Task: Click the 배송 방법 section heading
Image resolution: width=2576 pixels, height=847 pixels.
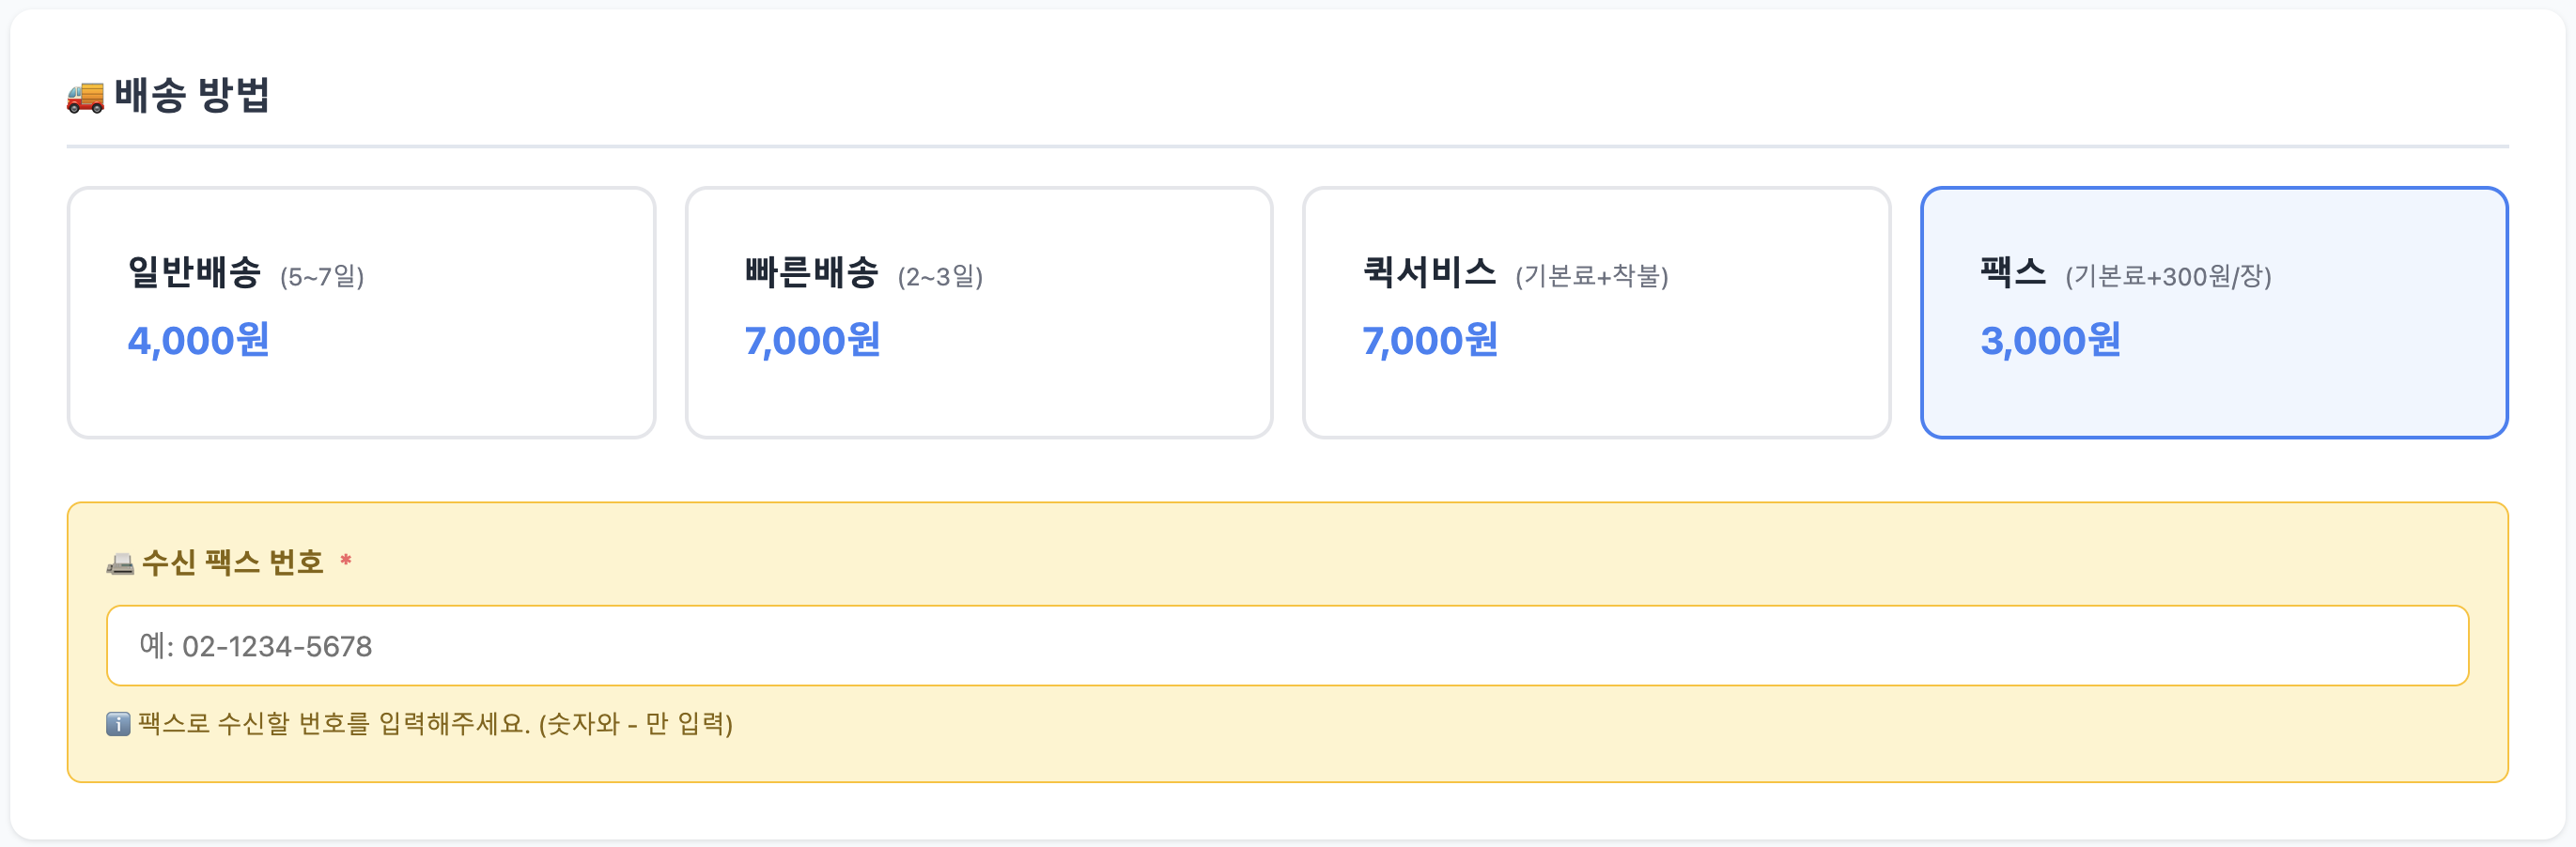Action: [192, 96]
